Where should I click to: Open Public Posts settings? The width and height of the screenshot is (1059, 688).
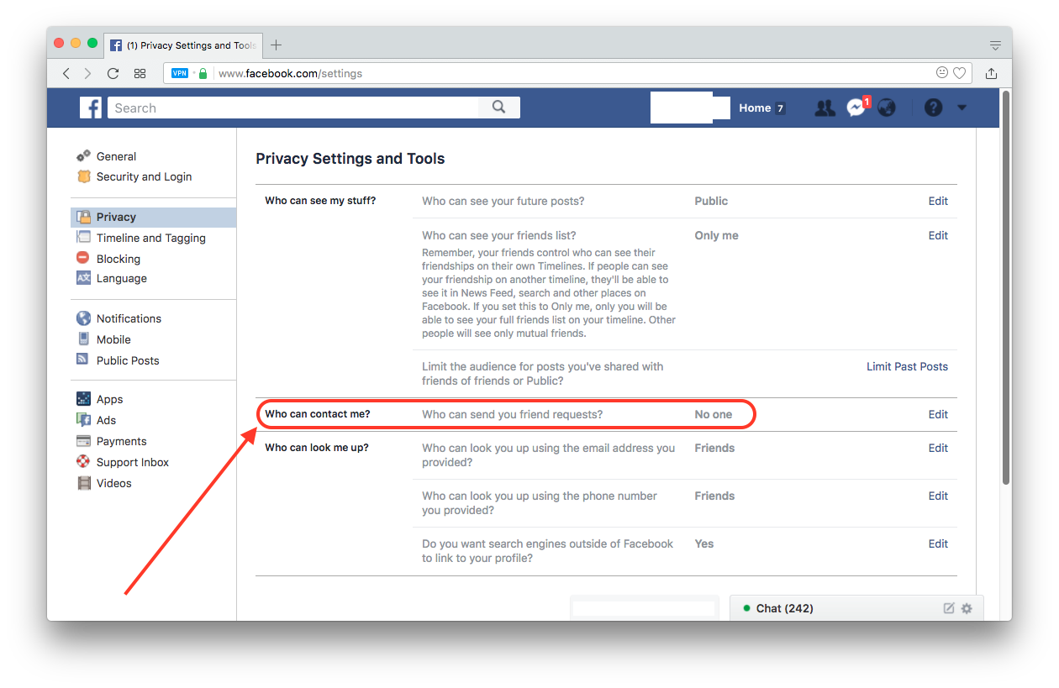pos(128,360)
